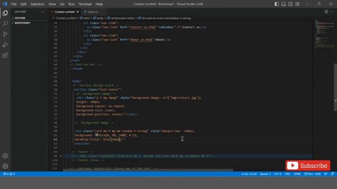Open the Run and Debug view
Viewport: 337px width, 189px height.
pyautogui.click(x=5, y=45)
